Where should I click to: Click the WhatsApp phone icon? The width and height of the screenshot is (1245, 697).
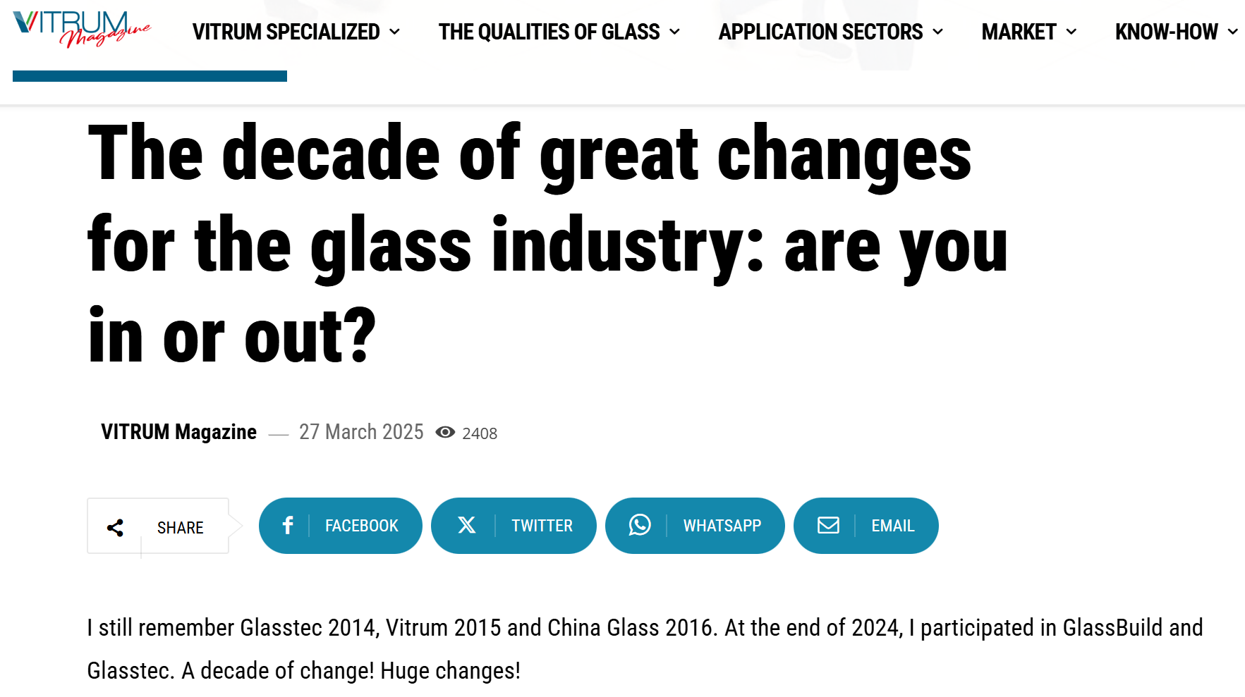coord(640,525)
